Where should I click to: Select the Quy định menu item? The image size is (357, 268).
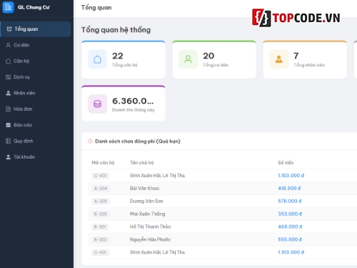click(x=36, y=141)
